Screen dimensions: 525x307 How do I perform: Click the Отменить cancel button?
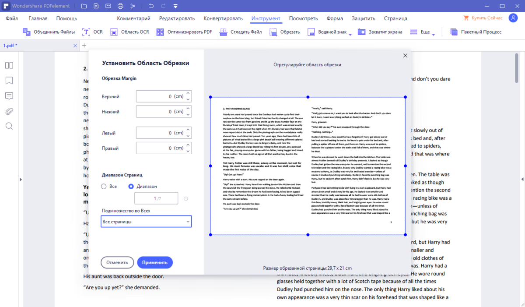tap(117, 262)
